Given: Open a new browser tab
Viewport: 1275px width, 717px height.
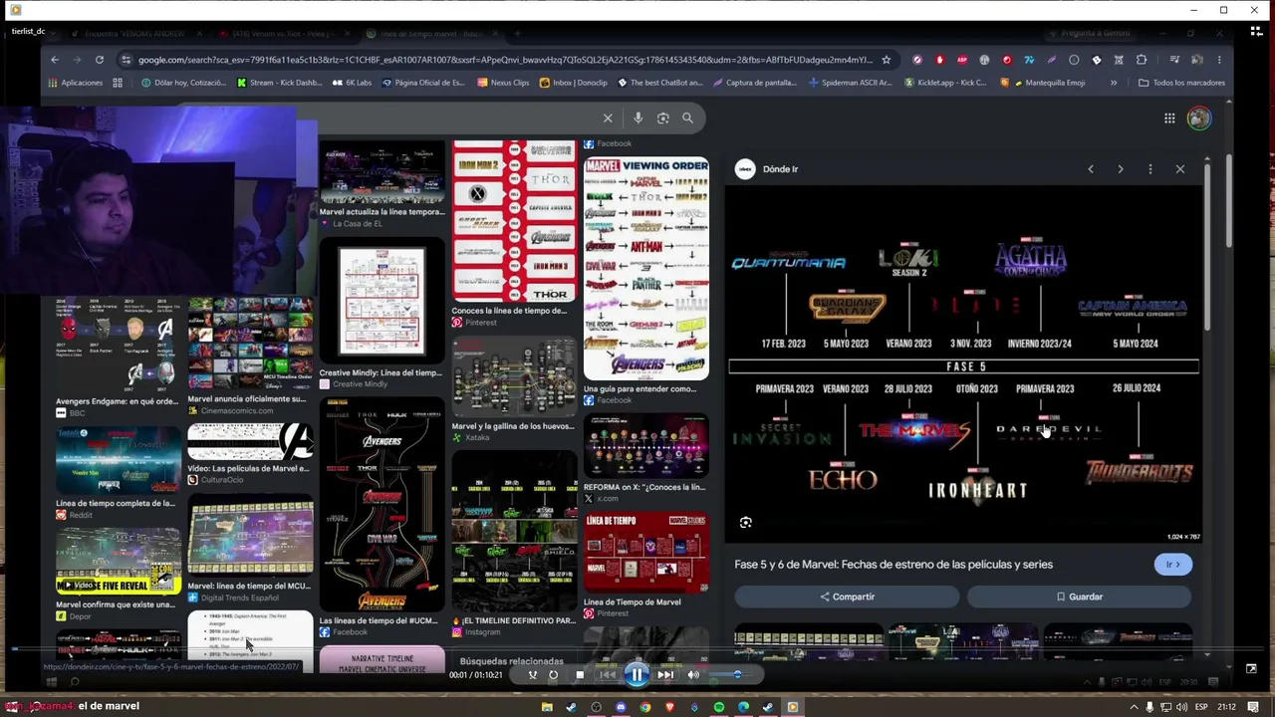Looking at the screenshot, I should coord(515,33).
